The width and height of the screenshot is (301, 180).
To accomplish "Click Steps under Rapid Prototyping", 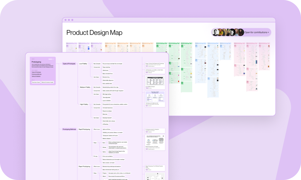I will [x=95, y=143].
